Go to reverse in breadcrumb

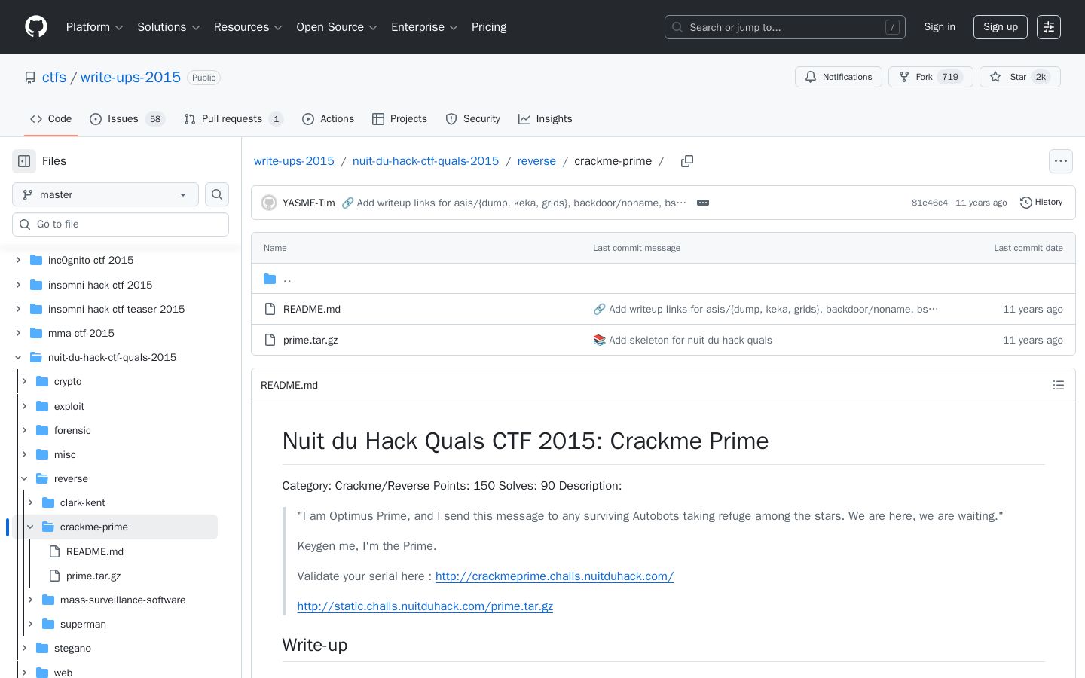[x=536, y=161]
